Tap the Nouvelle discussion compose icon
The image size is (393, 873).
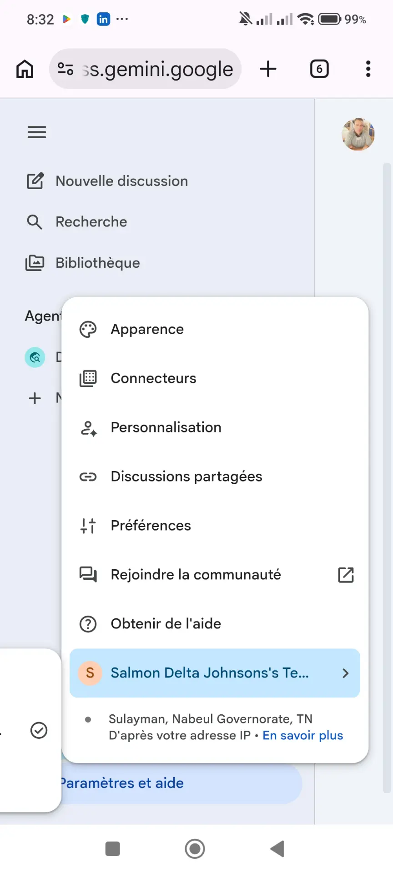(x=35, y=181)
